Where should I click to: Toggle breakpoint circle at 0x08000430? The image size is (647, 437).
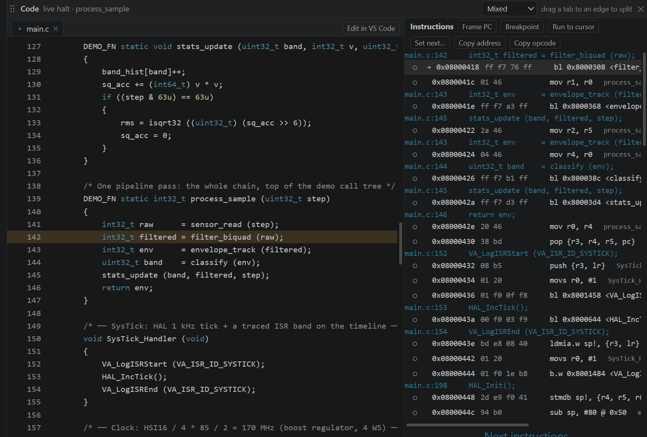[415, 242]
